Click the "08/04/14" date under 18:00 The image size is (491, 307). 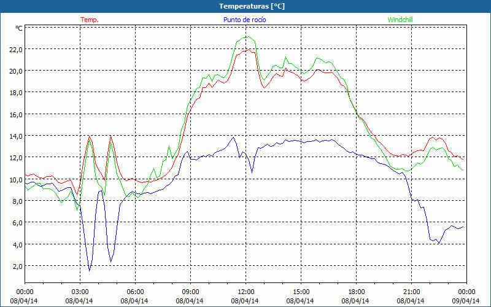tap(355, 301)
